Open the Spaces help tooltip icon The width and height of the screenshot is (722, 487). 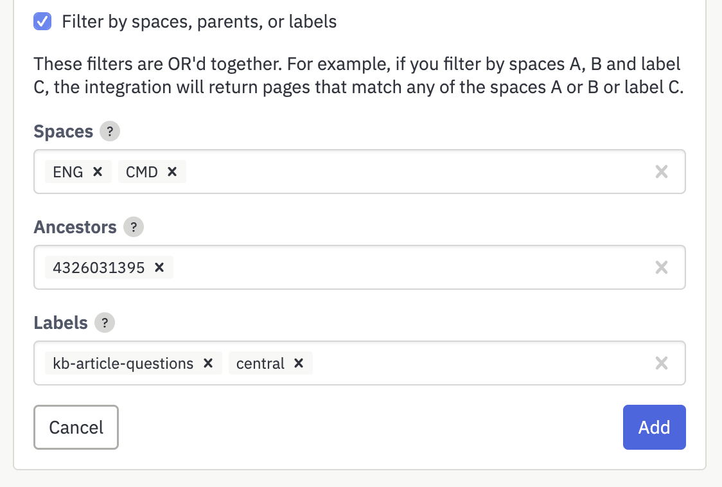pyautogui.click(x=110, y=131)
